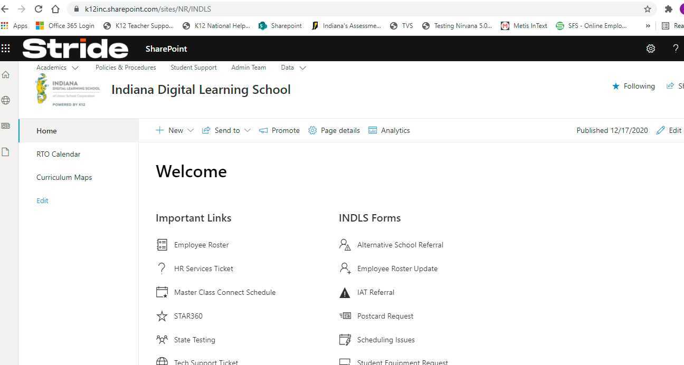Toggle the Following star button

point(633,86)
